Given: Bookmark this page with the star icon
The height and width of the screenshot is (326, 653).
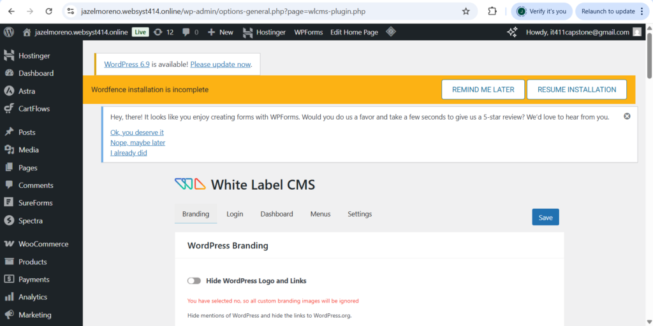Looking at the screenshot, I should tap(466, 11).
